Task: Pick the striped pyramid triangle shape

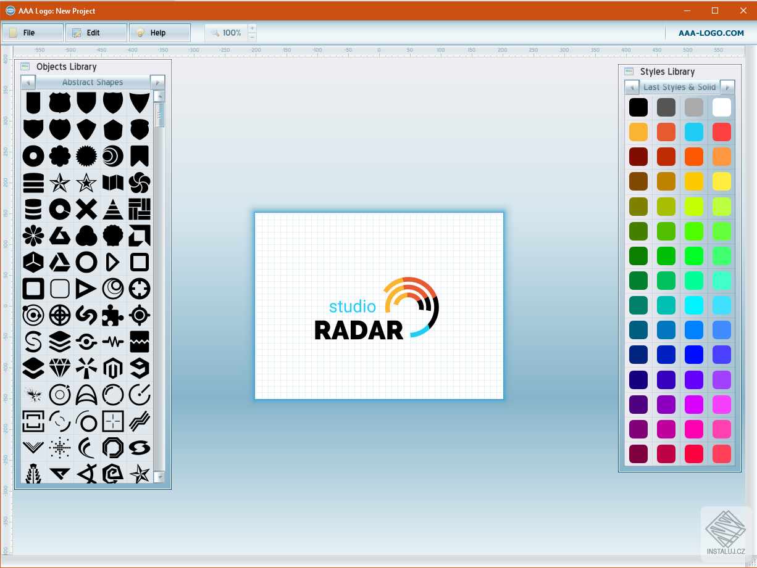Action: click(x=113, y=209)
